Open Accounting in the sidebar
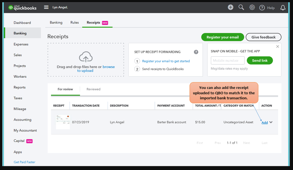The height and width of the screenshot is (170, 293). [x=22, y=120]
